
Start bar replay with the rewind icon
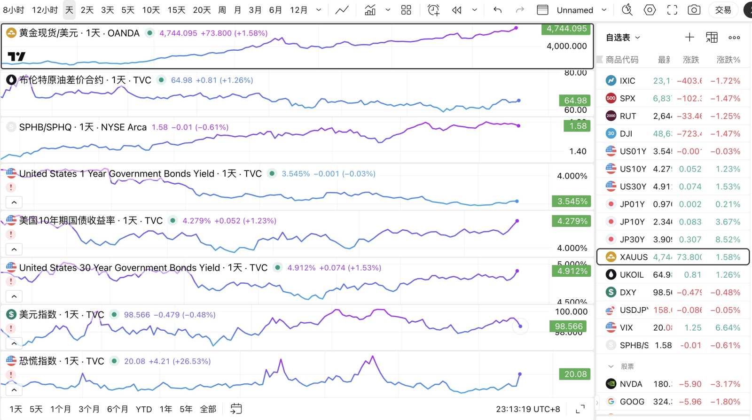tap(456, 10)
